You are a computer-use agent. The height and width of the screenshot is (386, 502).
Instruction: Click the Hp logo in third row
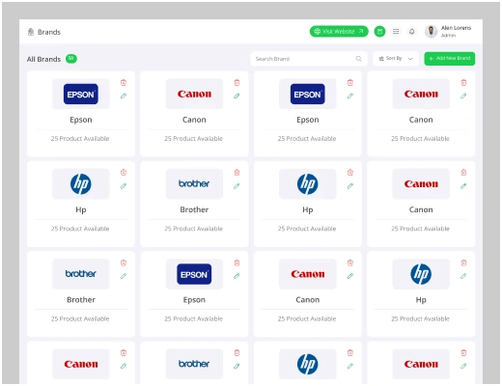(421, 274)
